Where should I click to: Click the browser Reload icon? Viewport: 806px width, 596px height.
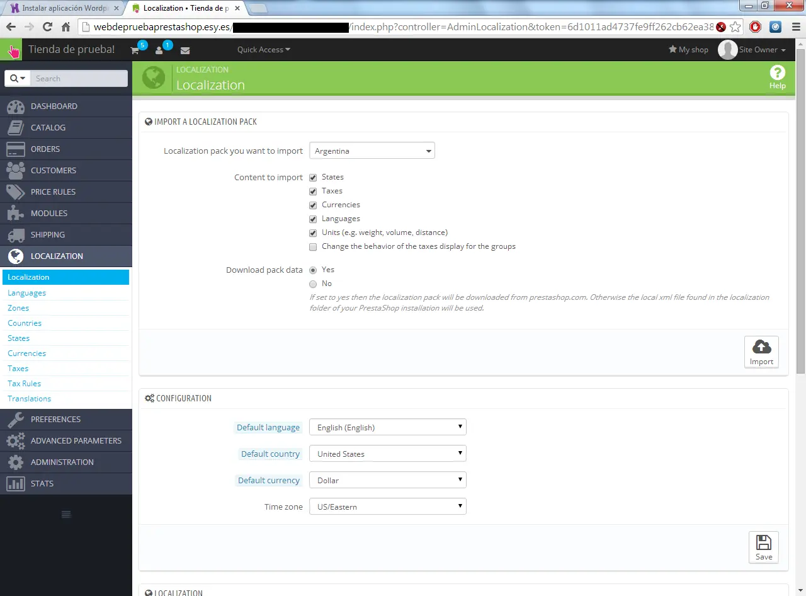point(47,27)
